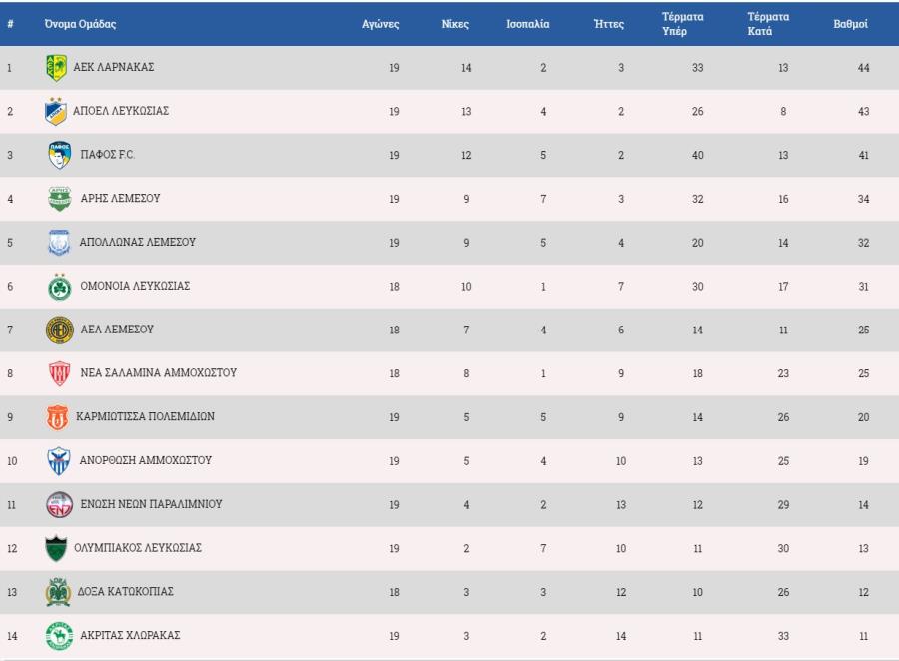Viewport: 899px width, 661px height.
Task: Click the Τέρματα Υπέρ column header
Action: click(683, 24)
